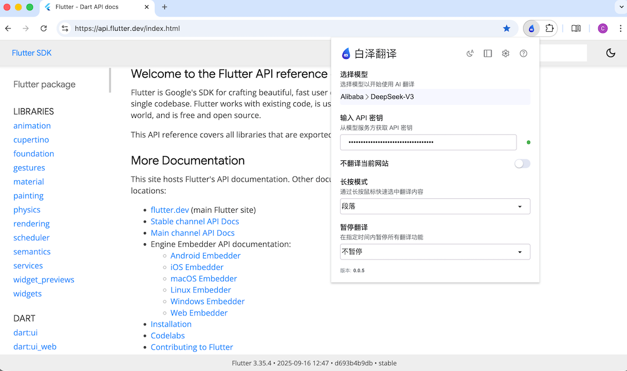Open the painting library link
Screen dimensions: 627x371
pyautogui.click(x=29, y=195)
